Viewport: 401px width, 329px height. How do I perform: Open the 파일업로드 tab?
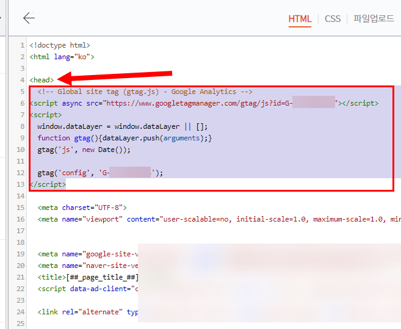click(374, 19)
